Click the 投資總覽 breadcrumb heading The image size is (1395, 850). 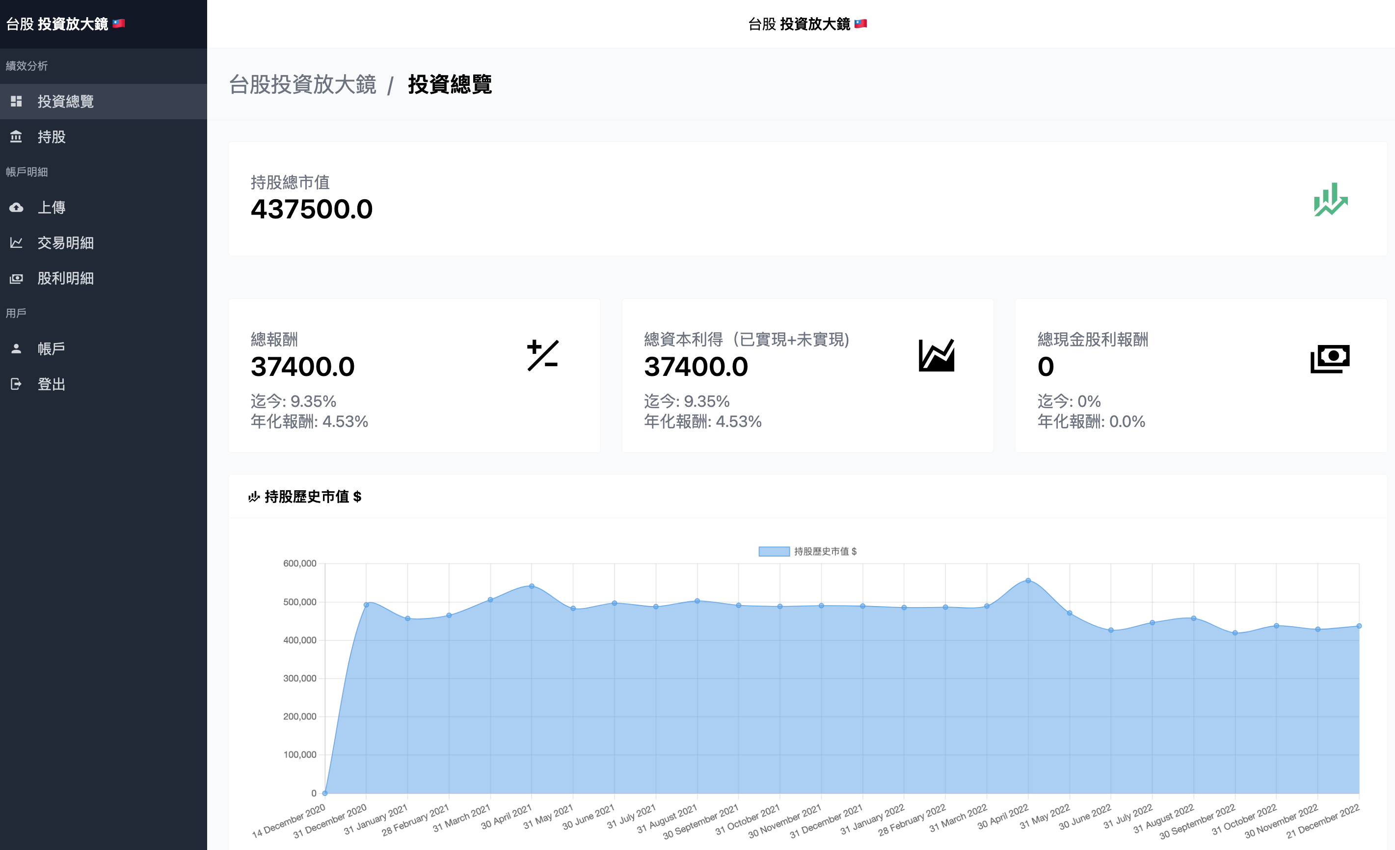click(x=450, y=84)
